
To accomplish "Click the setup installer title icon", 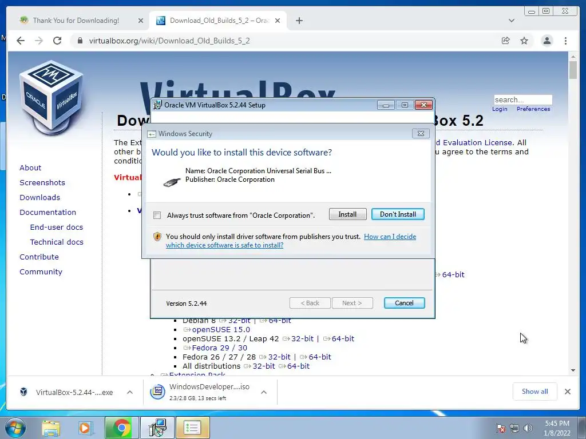I will pos(158,105).
